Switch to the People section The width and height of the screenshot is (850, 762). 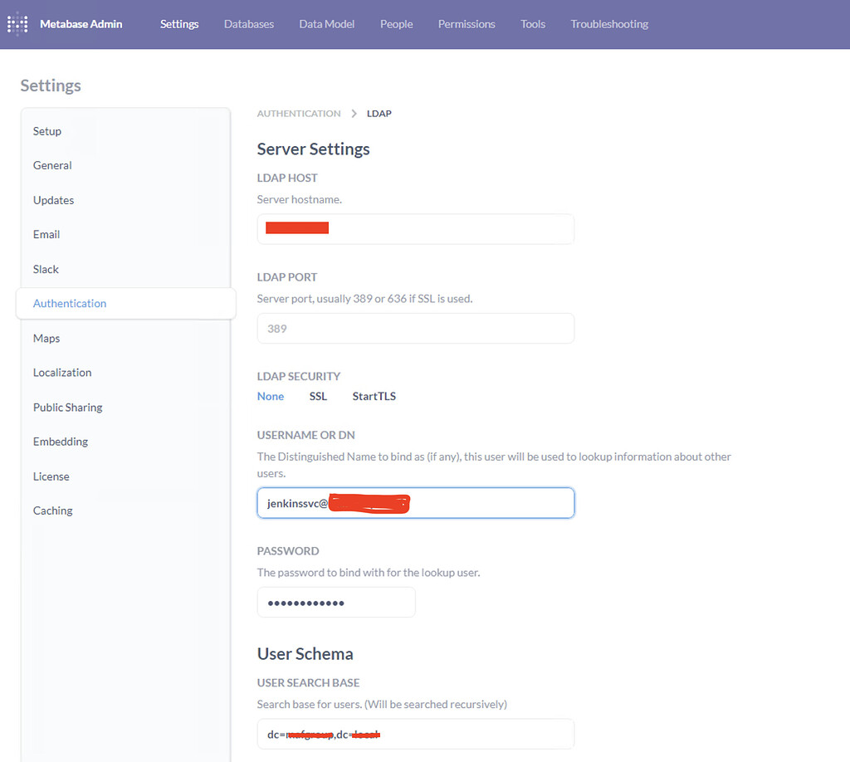(x=396, y=24)
